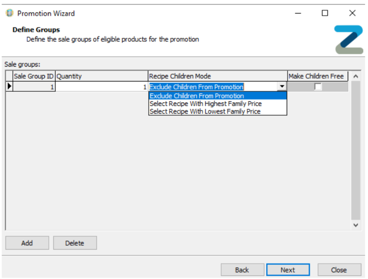The height and width of the screenshot is (279, 368).
Task: Go Back to previous wizard step
Action: [242, 270]
